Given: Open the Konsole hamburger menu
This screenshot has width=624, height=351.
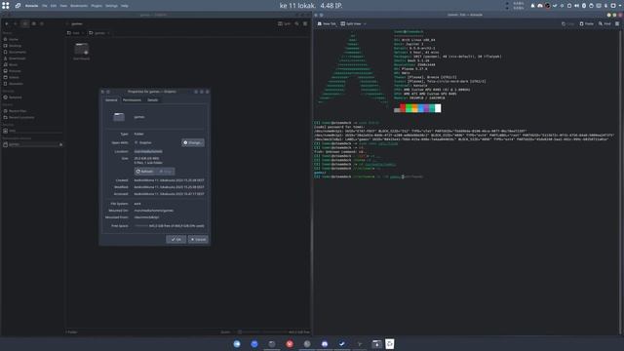Looking at the screenshot, I should (x=617, y=23).
